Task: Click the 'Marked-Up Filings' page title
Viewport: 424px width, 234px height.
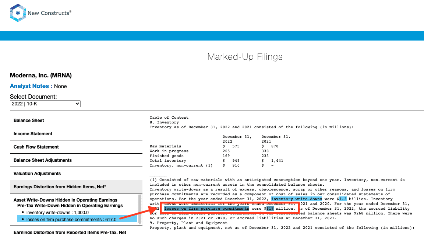Action: pos(245,57)
